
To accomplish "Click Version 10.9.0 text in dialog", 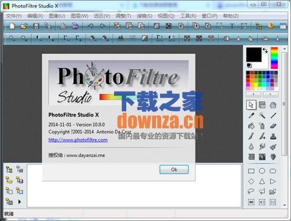I will (90, 125).
